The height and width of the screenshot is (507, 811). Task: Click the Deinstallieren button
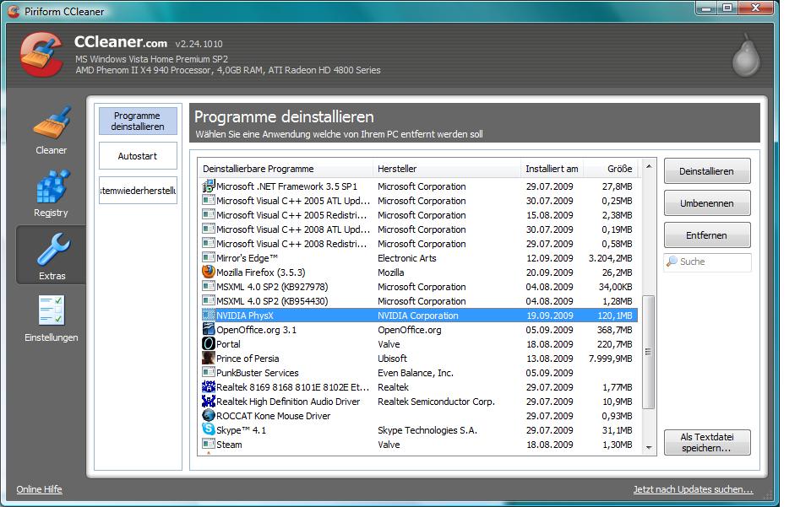click(x=706, y=171)
